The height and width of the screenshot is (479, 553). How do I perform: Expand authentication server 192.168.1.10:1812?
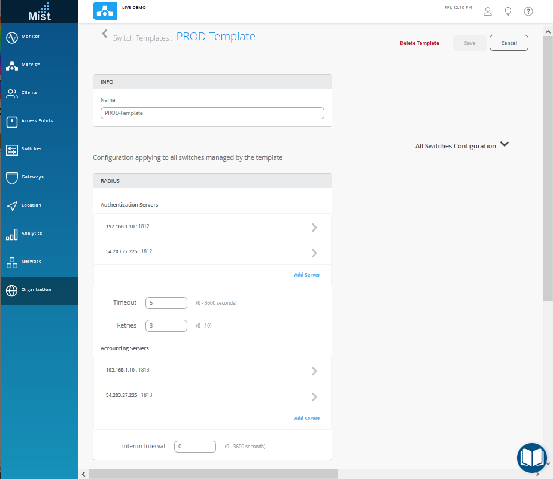pyautogui.click(x=314, y=228)
